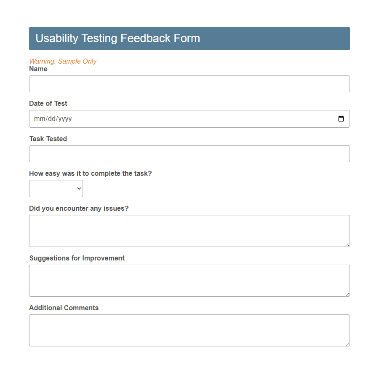Click the Date of Test field

(168, 119)
